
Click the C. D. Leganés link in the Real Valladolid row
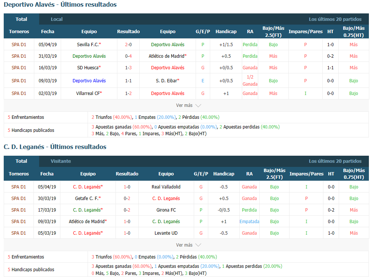pos(88,187)
